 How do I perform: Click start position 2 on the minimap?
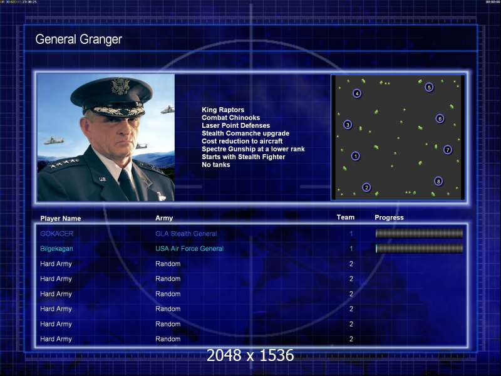tap(366, 187)
